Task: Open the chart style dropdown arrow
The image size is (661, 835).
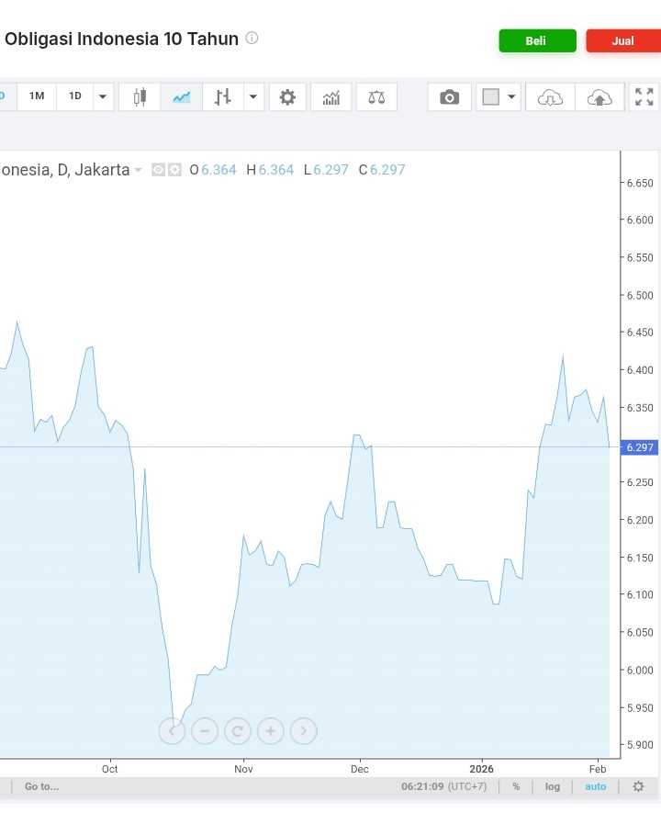Action: 253,97
